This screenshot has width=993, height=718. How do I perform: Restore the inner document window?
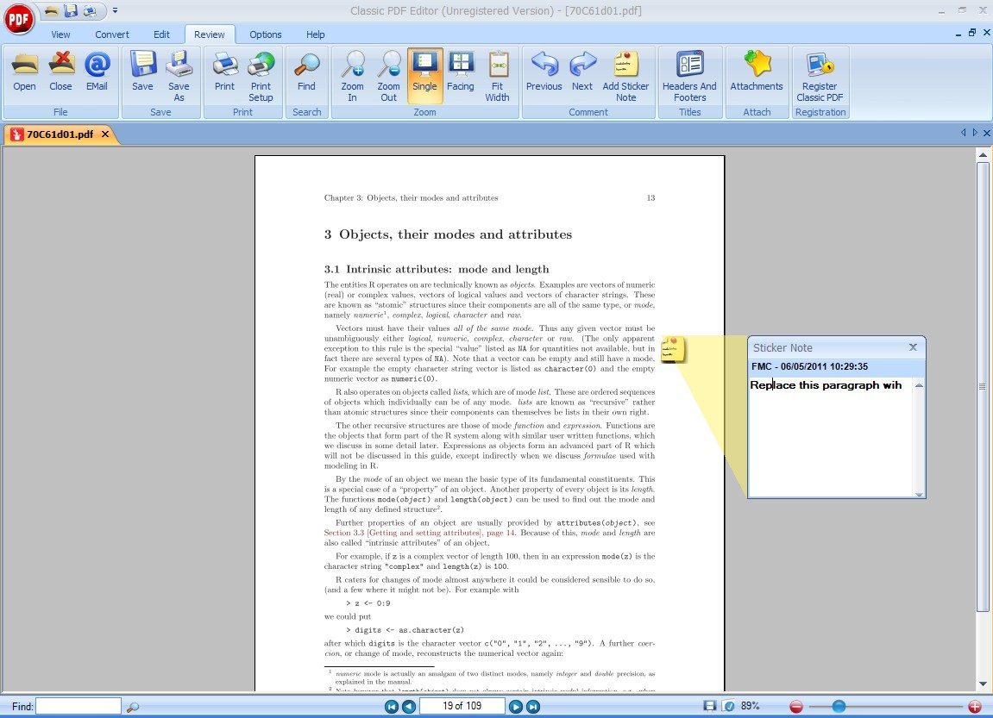point(972,33)
